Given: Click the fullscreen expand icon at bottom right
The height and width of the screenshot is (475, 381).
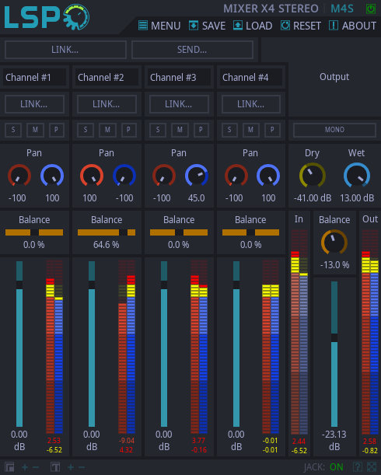Looking at the screenshot, I should [372, 466].
